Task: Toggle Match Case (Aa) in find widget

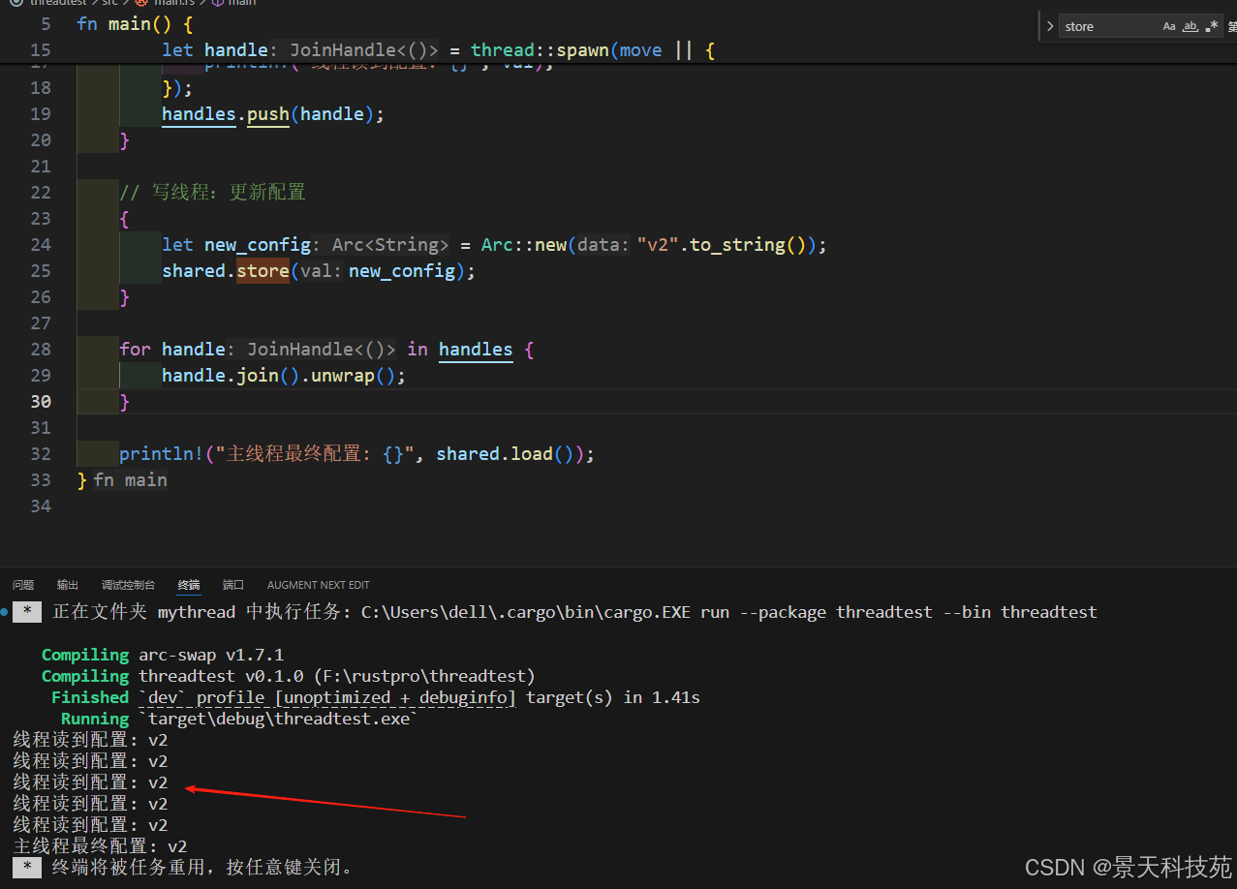Action: (1169, 26)
